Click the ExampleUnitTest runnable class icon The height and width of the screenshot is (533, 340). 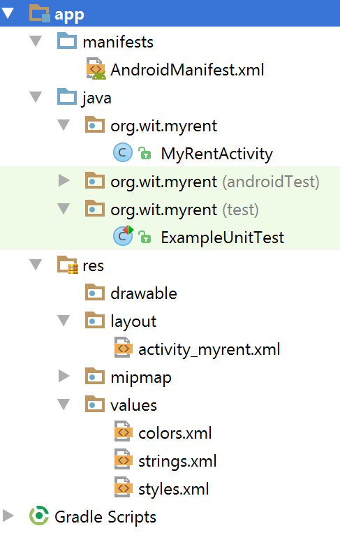[x=123, y=235]
